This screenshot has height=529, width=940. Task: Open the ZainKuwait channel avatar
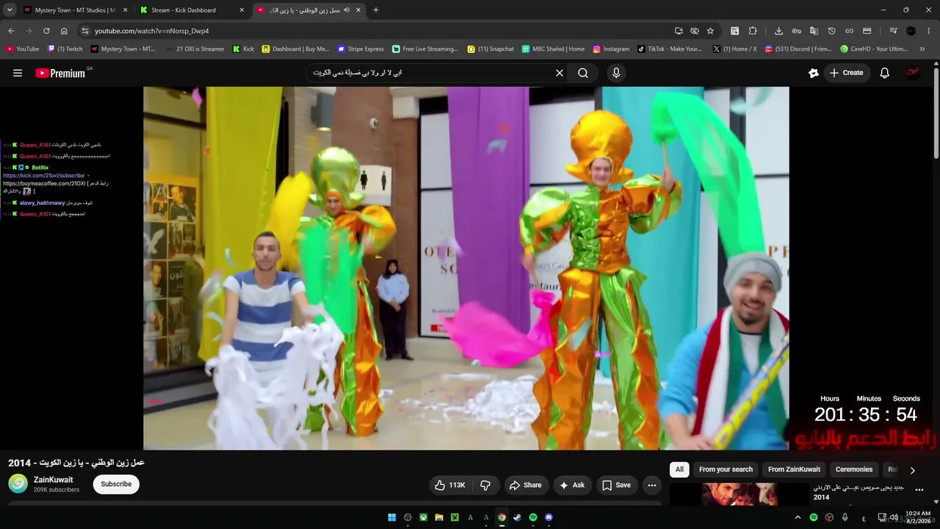tap(18, 483)
